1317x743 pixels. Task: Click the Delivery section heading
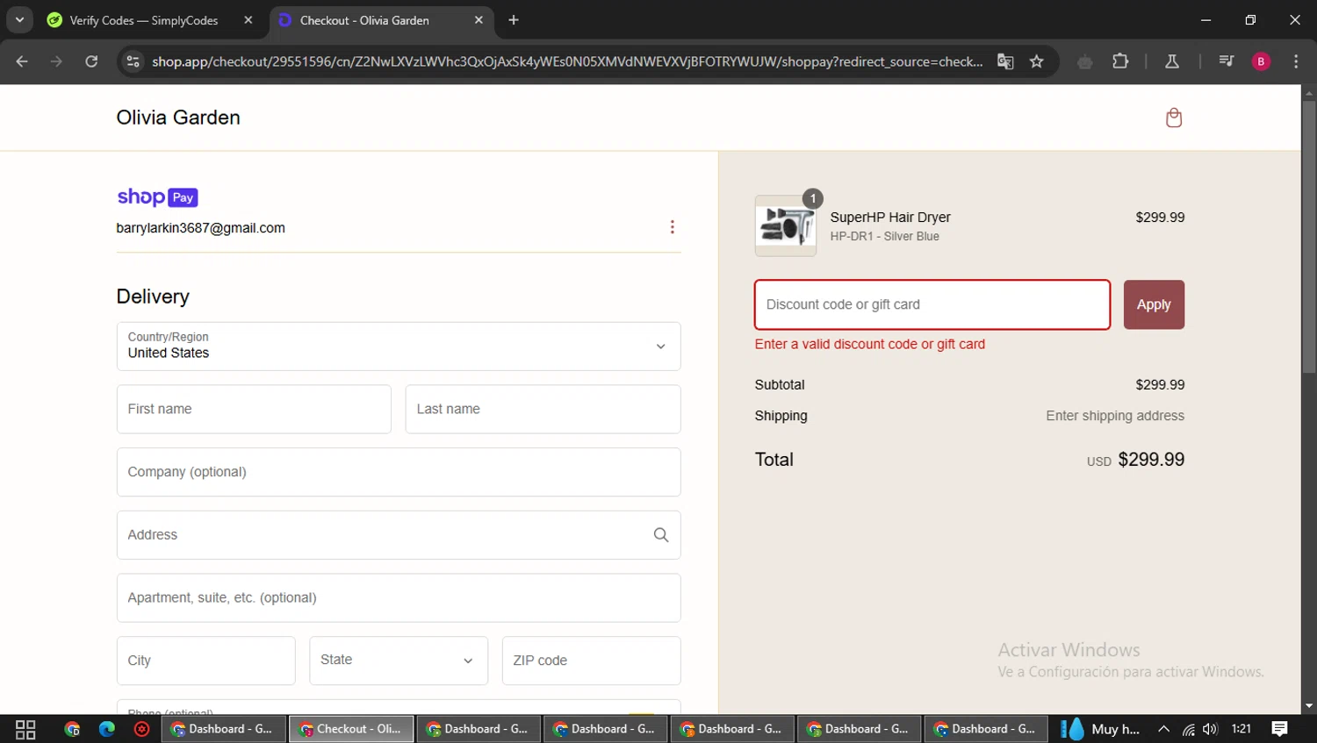pyautogui.click(x=153, y=296)
